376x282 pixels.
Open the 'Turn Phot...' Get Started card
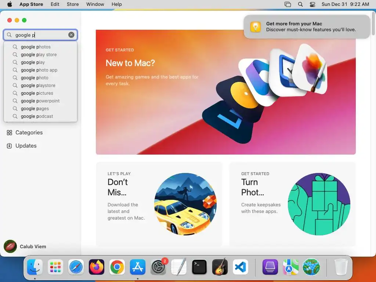[x=293, y=204]
